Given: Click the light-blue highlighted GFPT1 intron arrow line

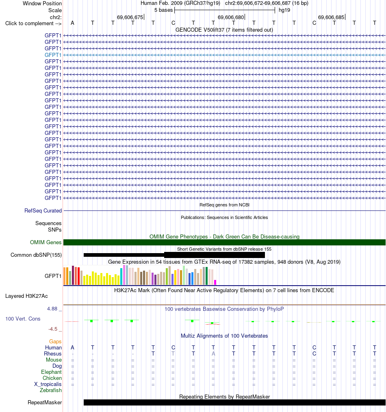Looking at the screenshot, I should [x=224, y=55].
